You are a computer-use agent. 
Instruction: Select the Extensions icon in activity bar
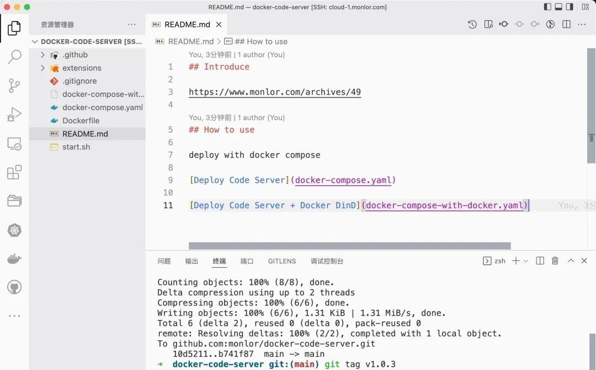14,172
